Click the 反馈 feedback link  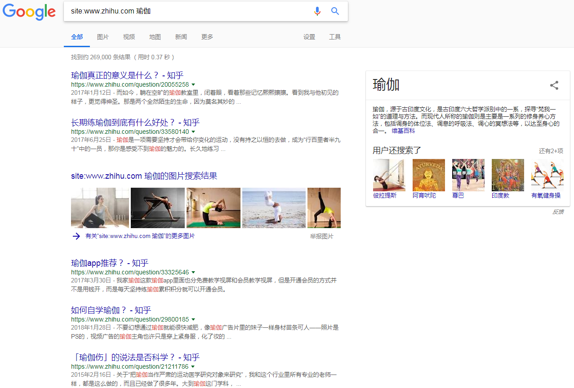click(557, 212)
